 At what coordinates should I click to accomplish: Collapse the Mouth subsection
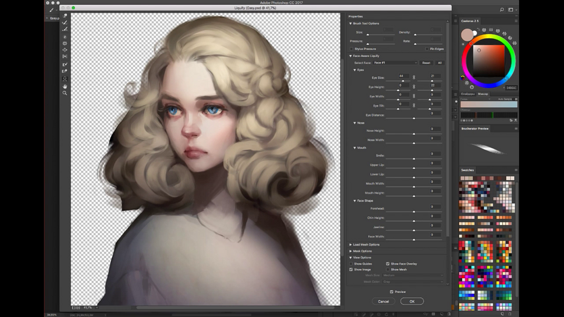[x=355, y=148]
